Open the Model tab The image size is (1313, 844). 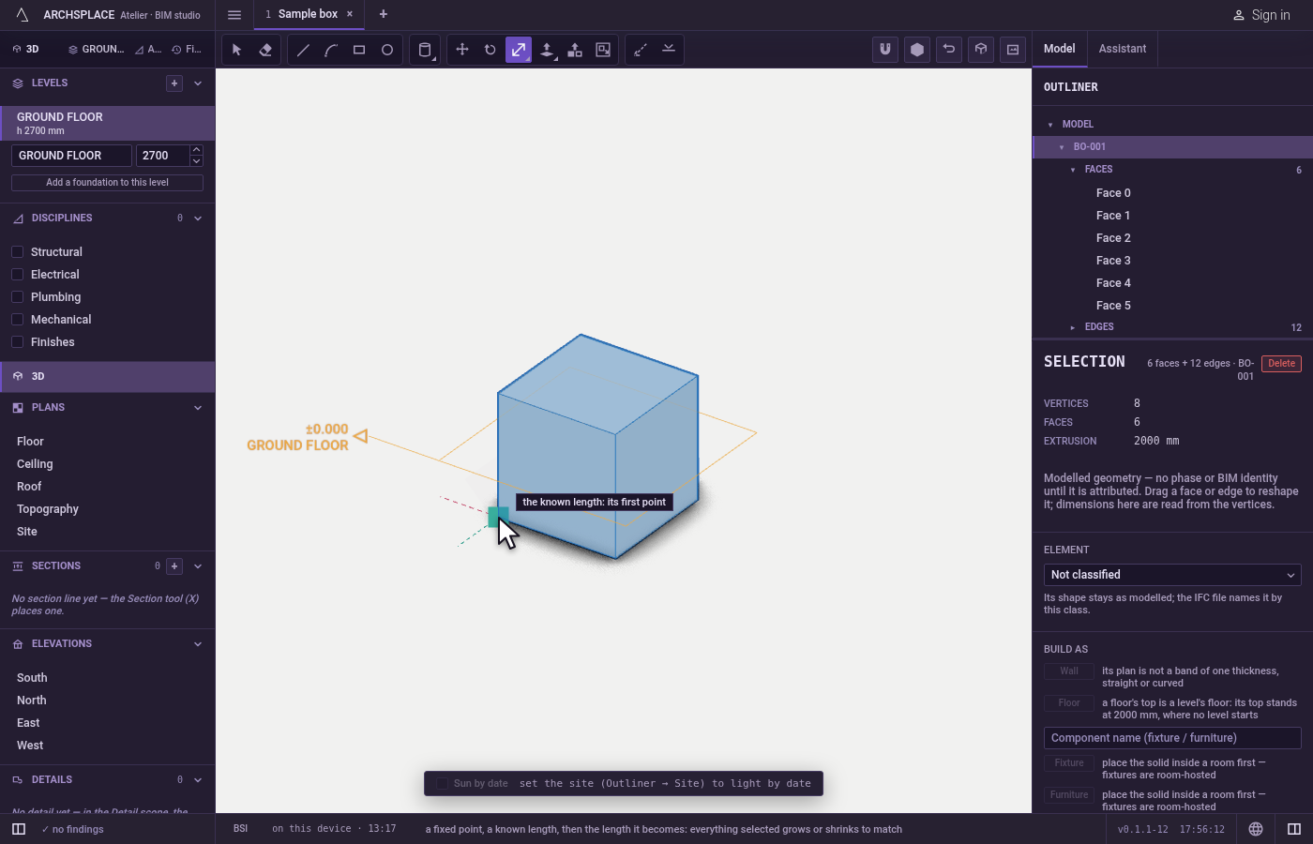click(1060, 49)
